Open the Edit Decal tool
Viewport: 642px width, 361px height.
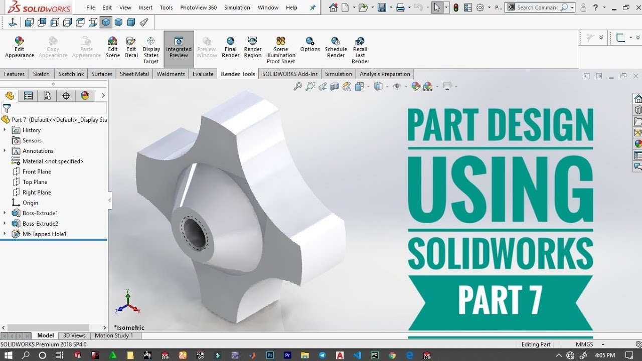pos(131,48)
